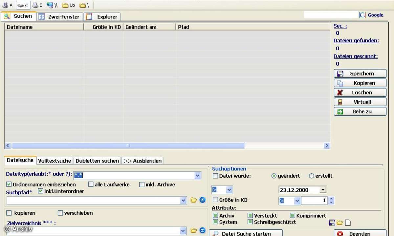
Task: Enable inkl. Archive checkbox
Action: point(142,185)
